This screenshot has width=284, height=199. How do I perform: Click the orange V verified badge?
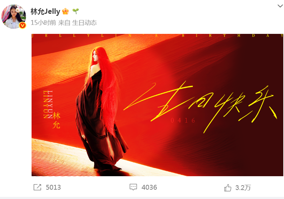coord(23,26)
